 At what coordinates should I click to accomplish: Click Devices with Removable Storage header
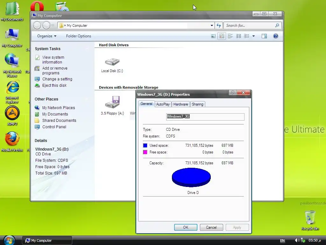129,87
